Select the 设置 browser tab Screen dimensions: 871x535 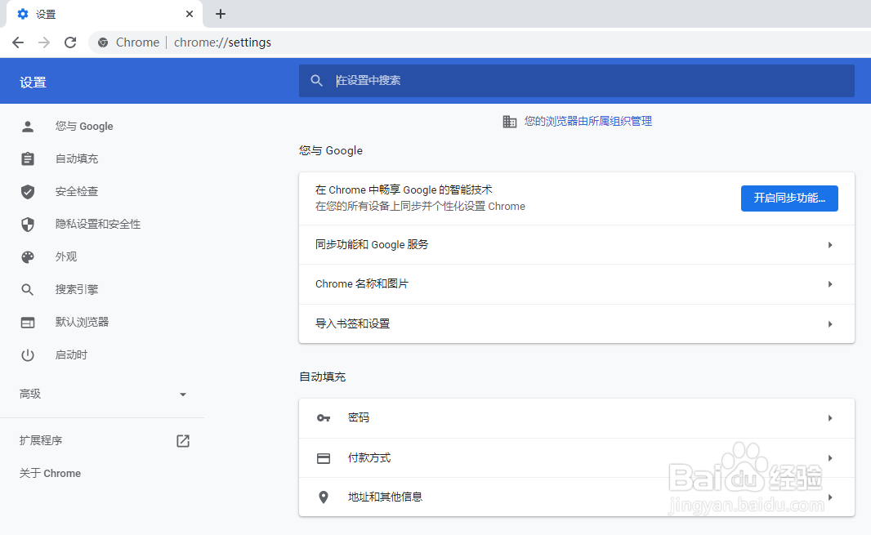(x=105, y=14)
